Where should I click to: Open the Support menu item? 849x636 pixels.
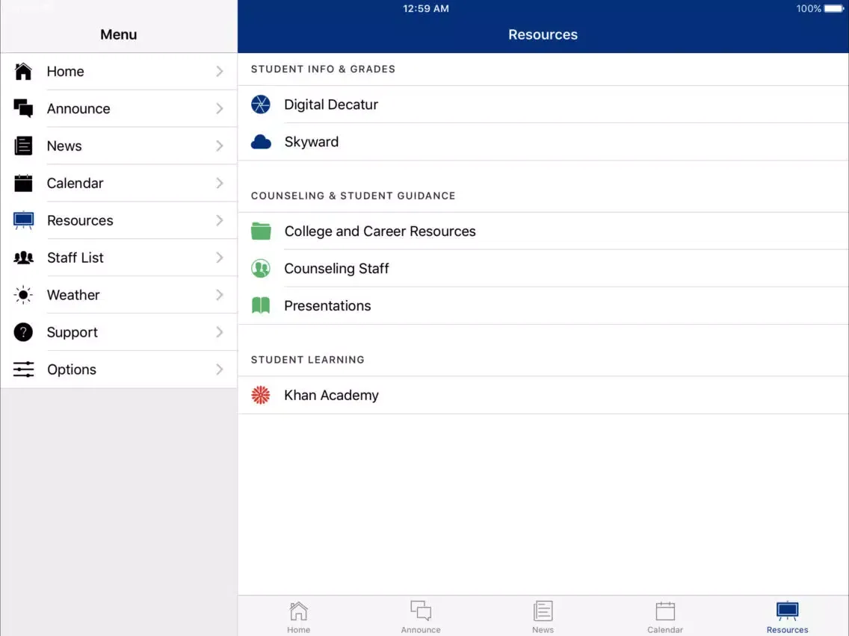coord(119,332)
